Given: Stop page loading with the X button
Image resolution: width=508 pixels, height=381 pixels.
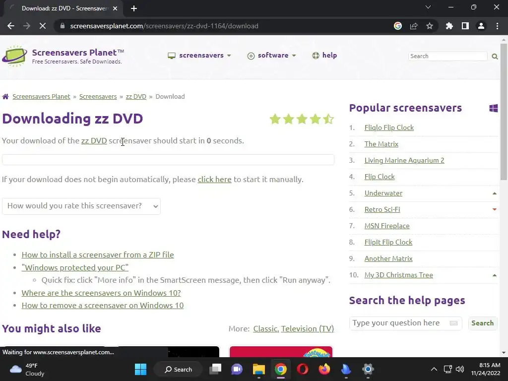Looking at the screenshot, I should click(43, 26).
